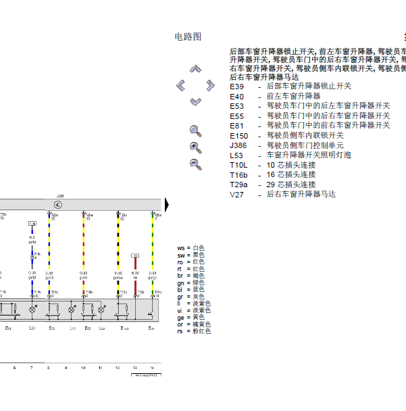Click the yellow-black striped wire

[118, 241]
